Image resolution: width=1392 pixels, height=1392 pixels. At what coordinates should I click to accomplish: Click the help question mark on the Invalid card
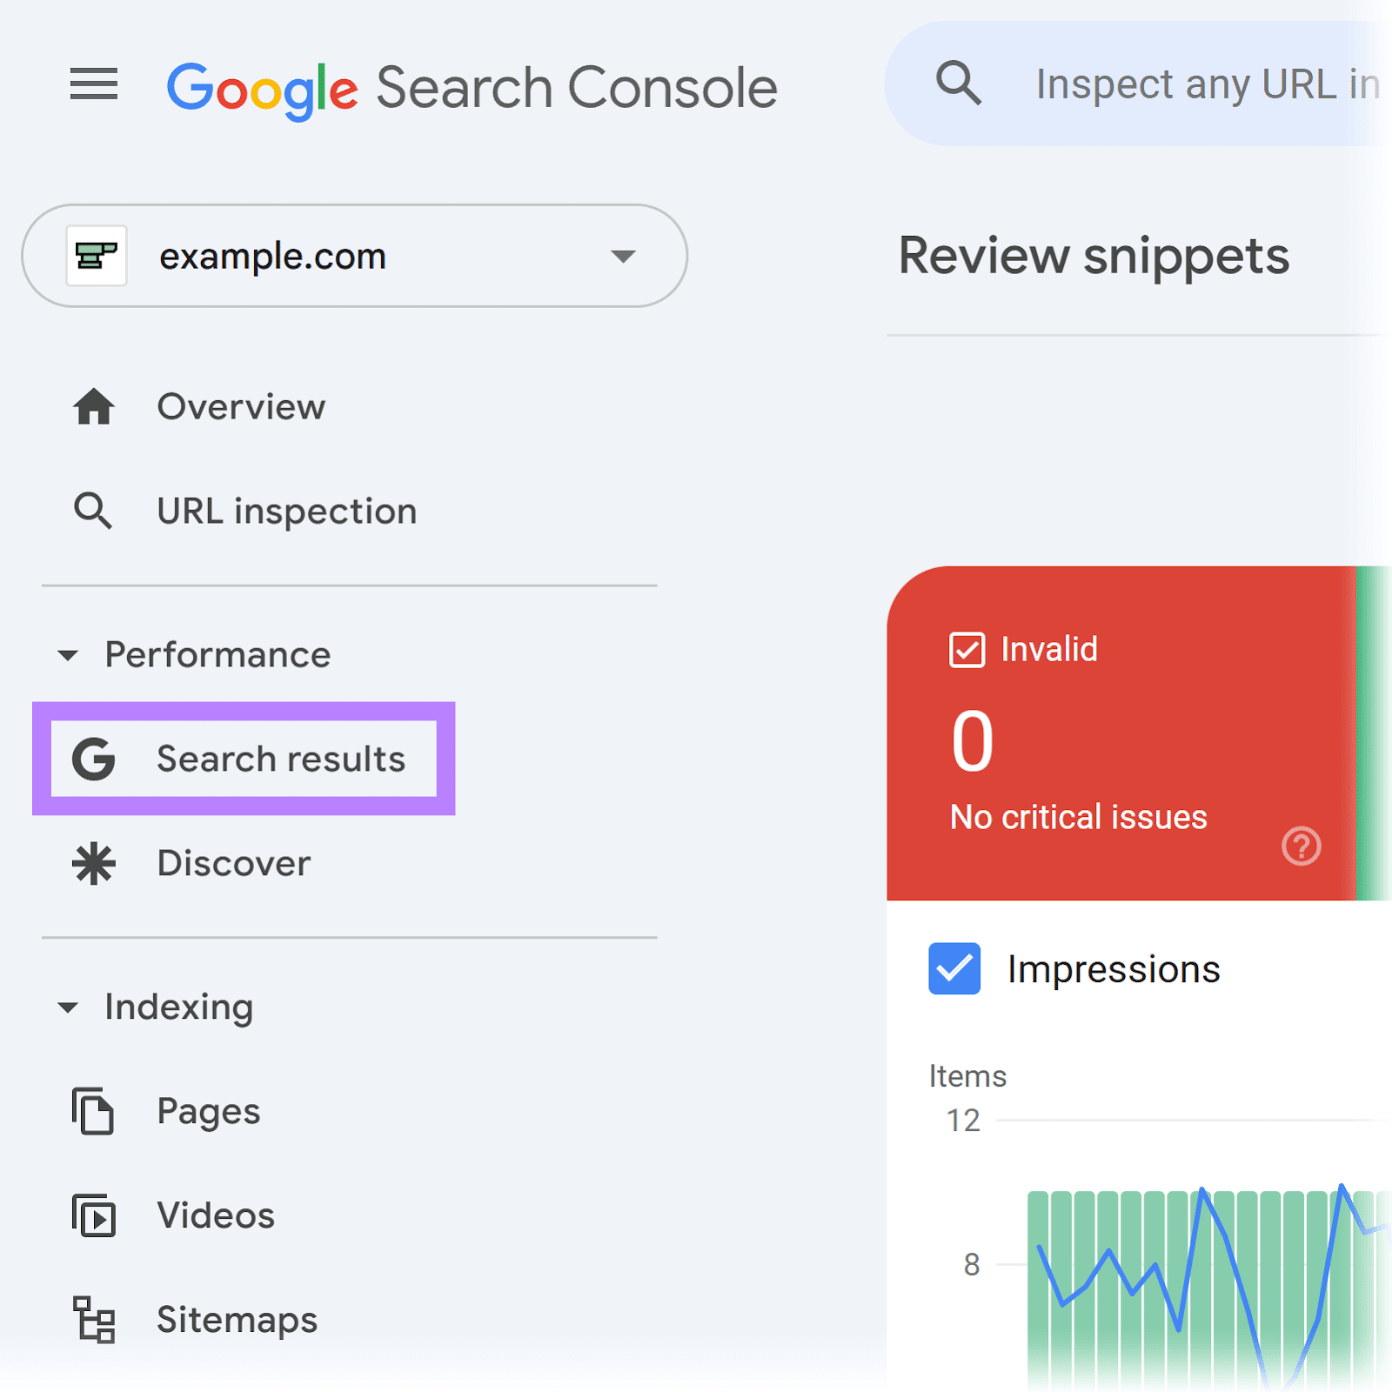pos(1301,846)
